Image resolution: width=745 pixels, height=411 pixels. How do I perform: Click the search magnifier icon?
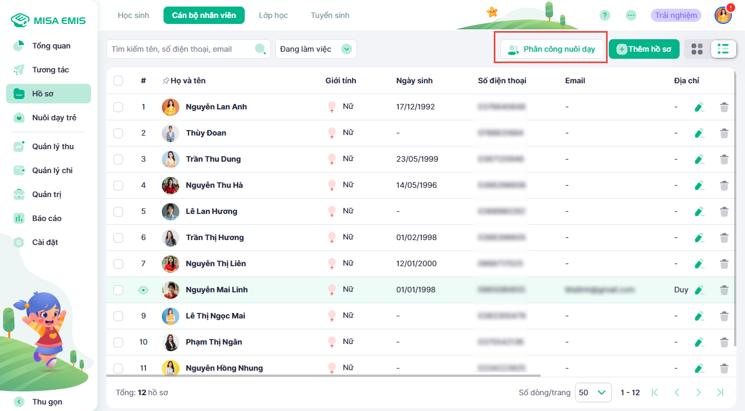pos(261,49)
